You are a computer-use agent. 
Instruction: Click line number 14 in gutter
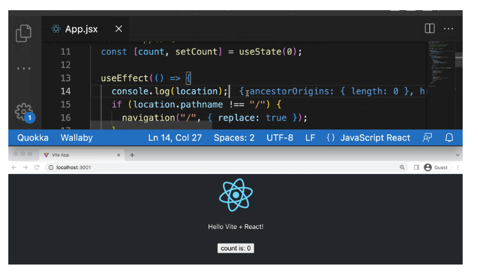66,91
